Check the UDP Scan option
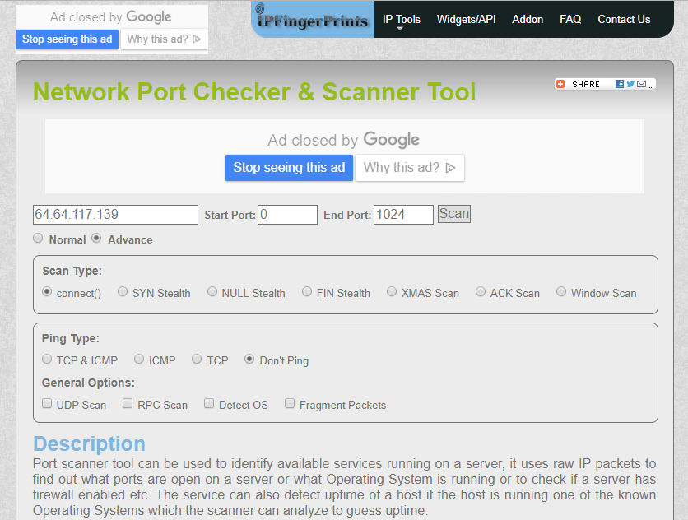 pyautogui.click(x=47, y=403)
